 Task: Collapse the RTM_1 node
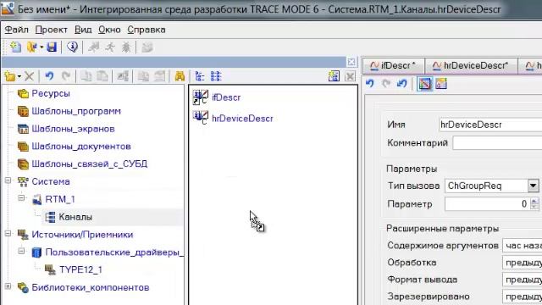coord(21,198)
